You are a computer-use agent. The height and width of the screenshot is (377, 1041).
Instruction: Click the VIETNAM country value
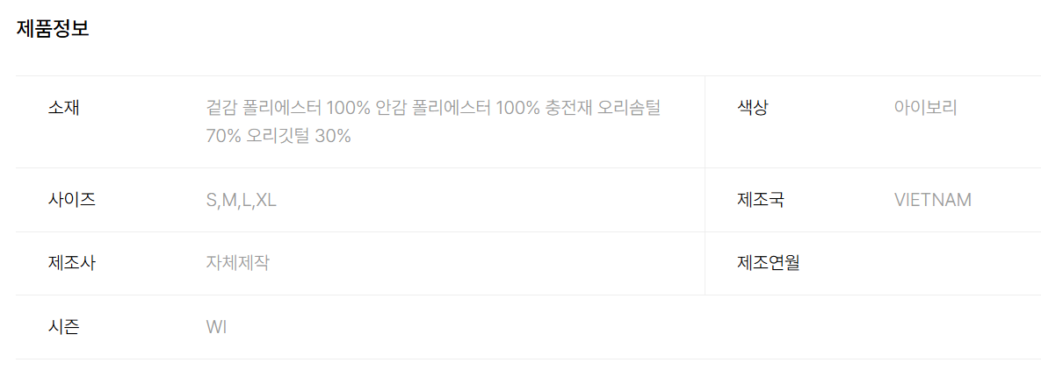pyautogui.click(x=933, y=200)
